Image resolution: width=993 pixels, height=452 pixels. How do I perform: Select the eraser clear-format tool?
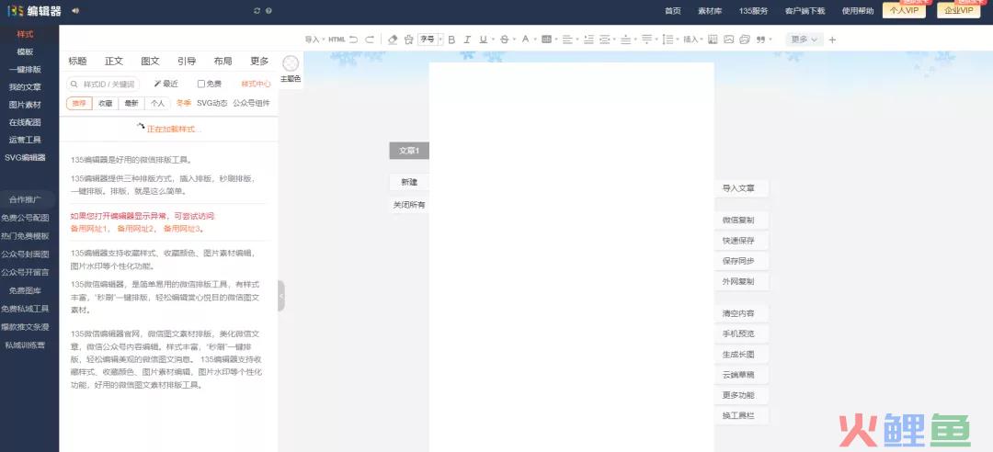pos(393,40)
